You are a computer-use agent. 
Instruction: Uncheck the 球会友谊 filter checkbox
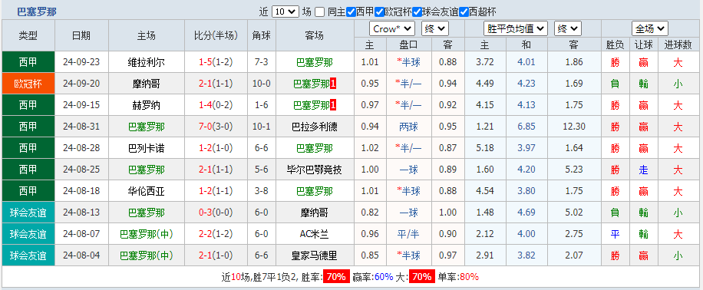(417, 12)
